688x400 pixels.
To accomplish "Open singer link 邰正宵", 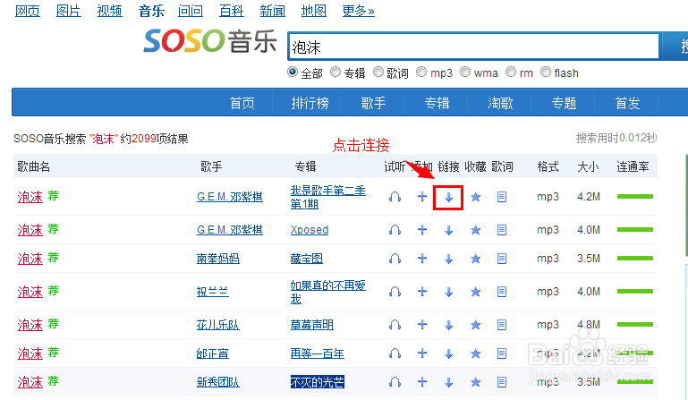I will [213, 353].
